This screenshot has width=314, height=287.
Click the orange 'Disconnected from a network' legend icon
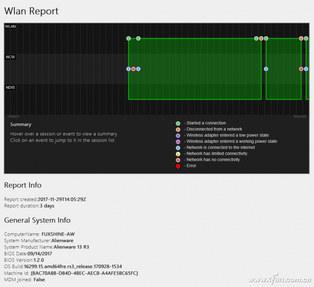coord(178,129)
